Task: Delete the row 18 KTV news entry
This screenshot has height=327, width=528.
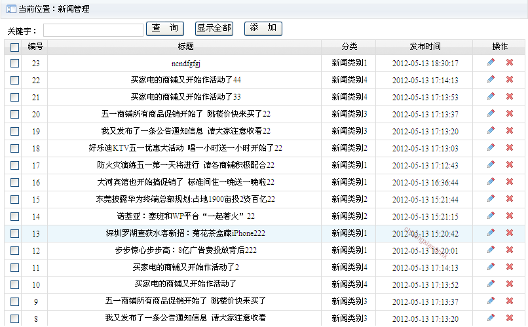Action: [510, 147]
